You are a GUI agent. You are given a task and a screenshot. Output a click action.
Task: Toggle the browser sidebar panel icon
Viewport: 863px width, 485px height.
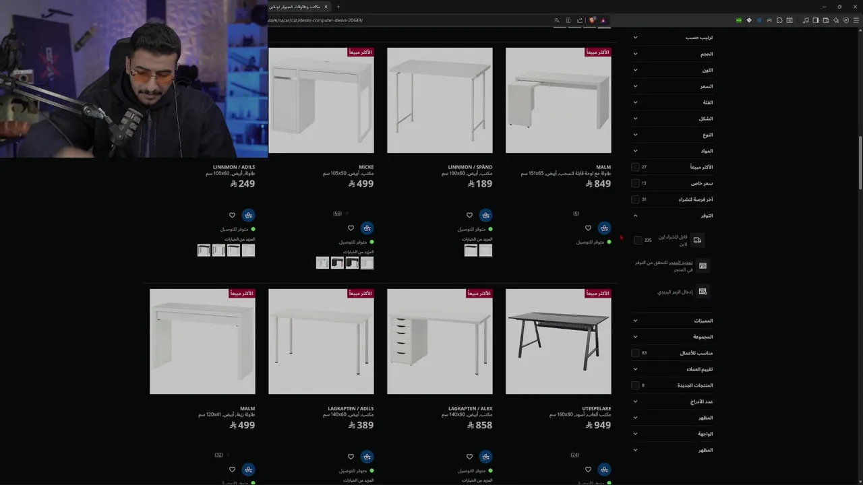coord(815,20)
